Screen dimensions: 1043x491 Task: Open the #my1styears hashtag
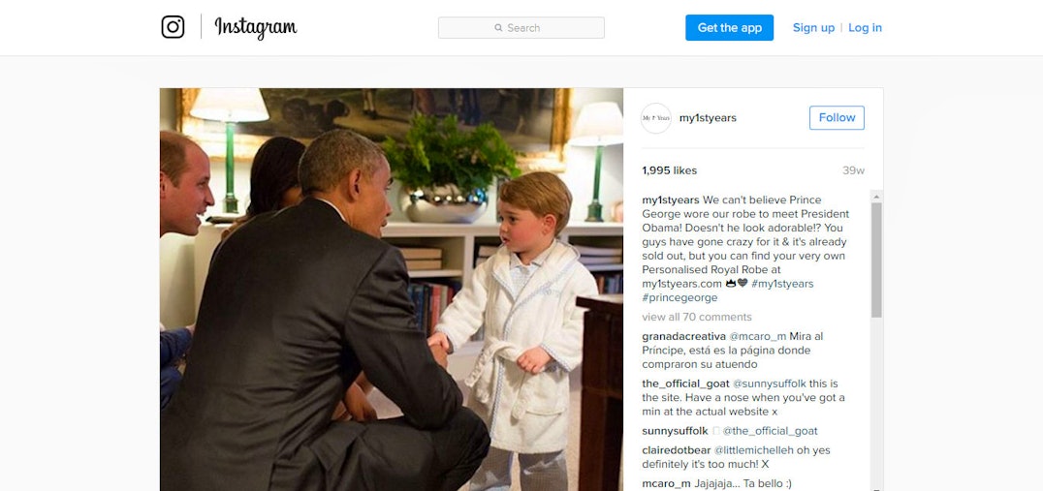coord(782,284)
